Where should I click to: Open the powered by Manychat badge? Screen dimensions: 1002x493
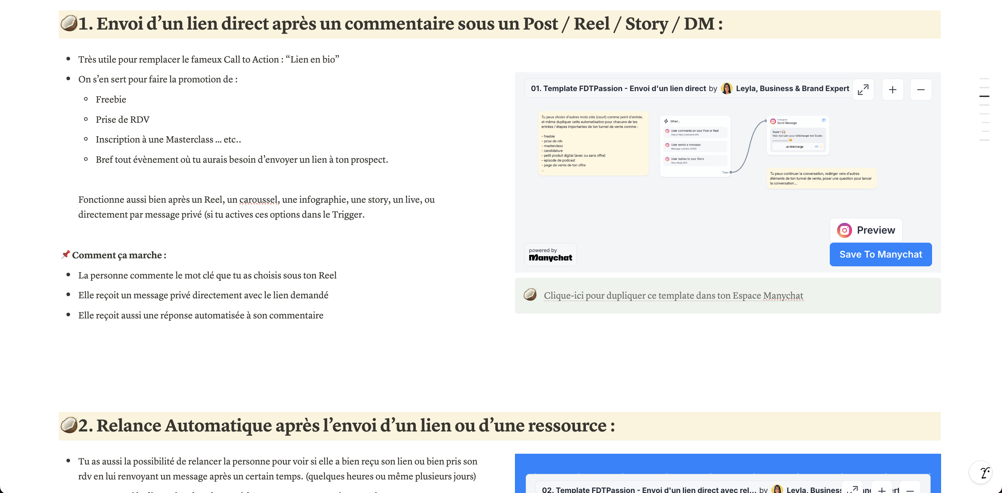pyautogui.click(x=550, y=254)
